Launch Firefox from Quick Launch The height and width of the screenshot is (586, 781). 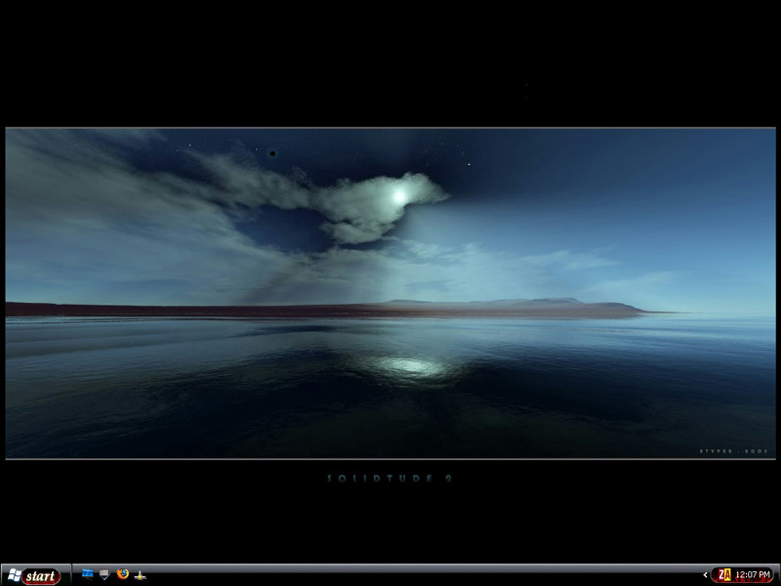pyautogui.click(x=123, y=573)
